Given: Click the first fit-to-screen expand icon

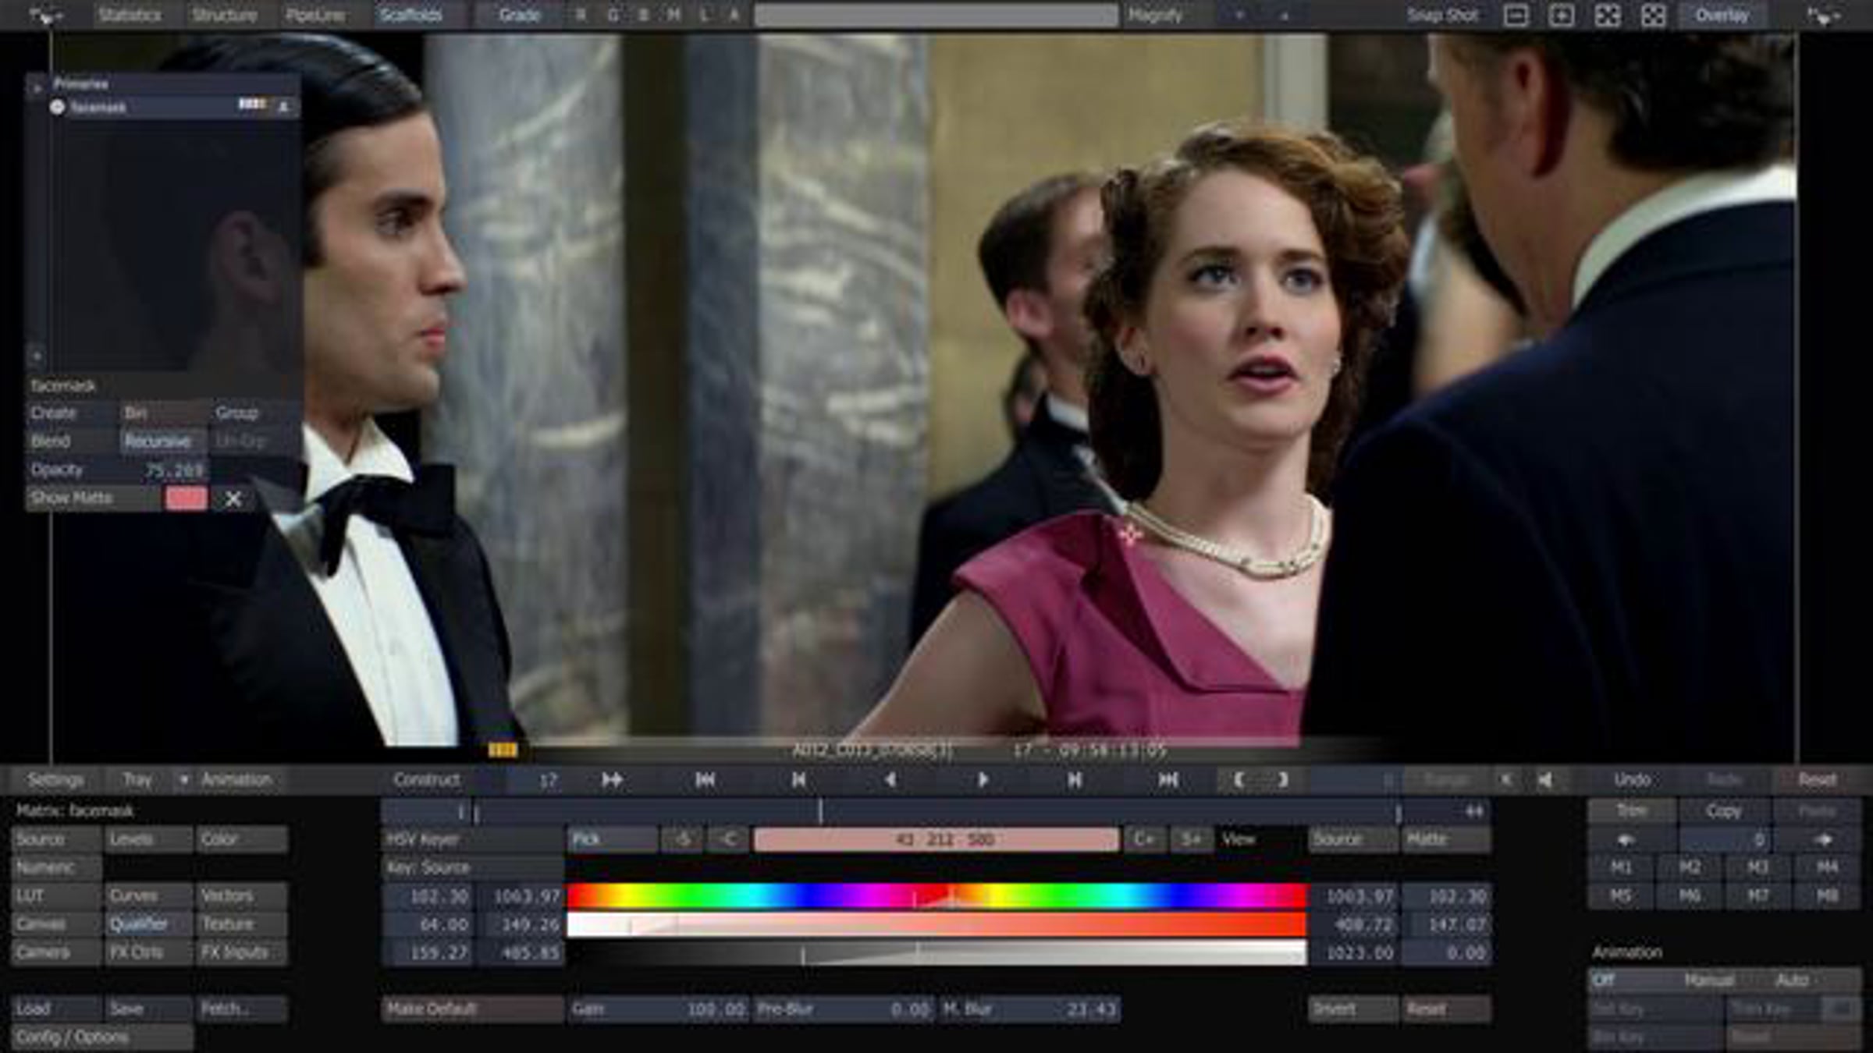Looking at the screenshot, I should (x=1608, y=16).
